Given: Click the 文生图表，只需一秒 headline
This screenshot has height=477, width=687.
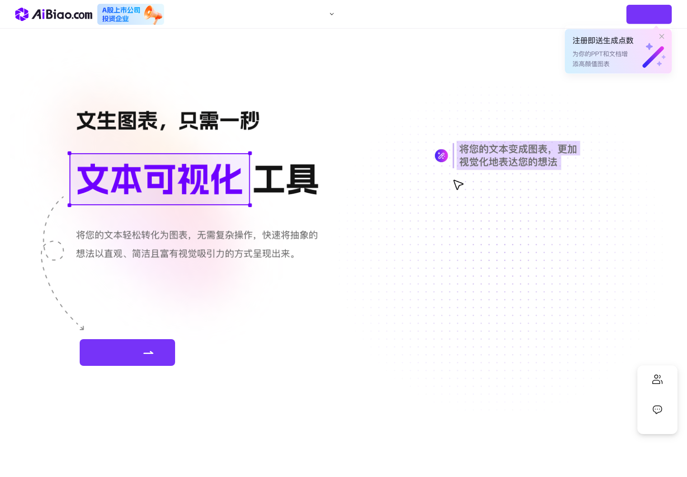Looking at the screenshot, I should [168, 121].
